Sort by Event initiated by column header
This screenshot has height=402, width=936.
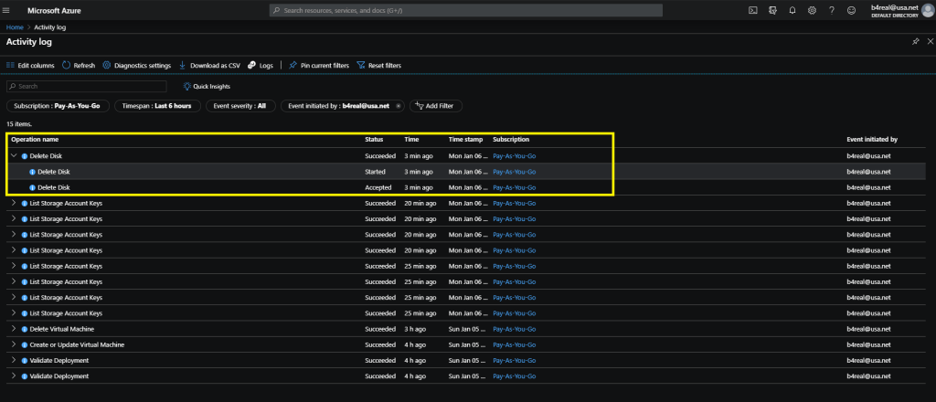tap(872, 140)
